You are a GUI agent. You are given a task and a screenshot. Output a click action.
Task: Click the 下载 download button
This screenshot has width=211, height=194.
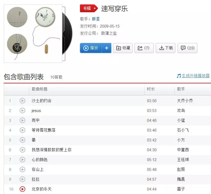tap(165, 48)
